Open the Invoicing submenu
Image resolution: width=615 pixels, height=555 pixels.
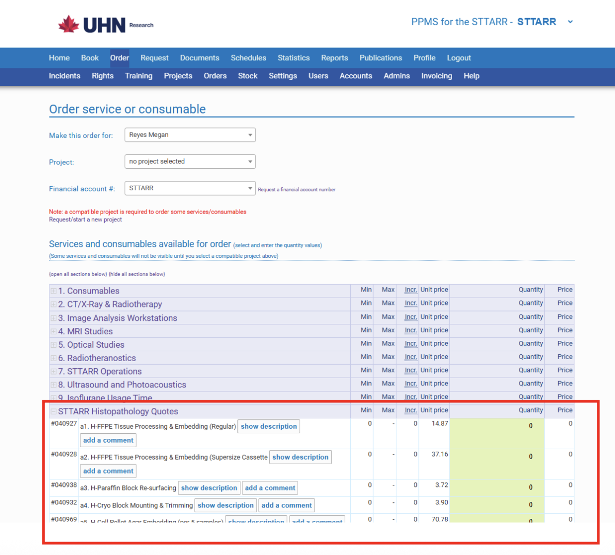(x=436, y=76)
